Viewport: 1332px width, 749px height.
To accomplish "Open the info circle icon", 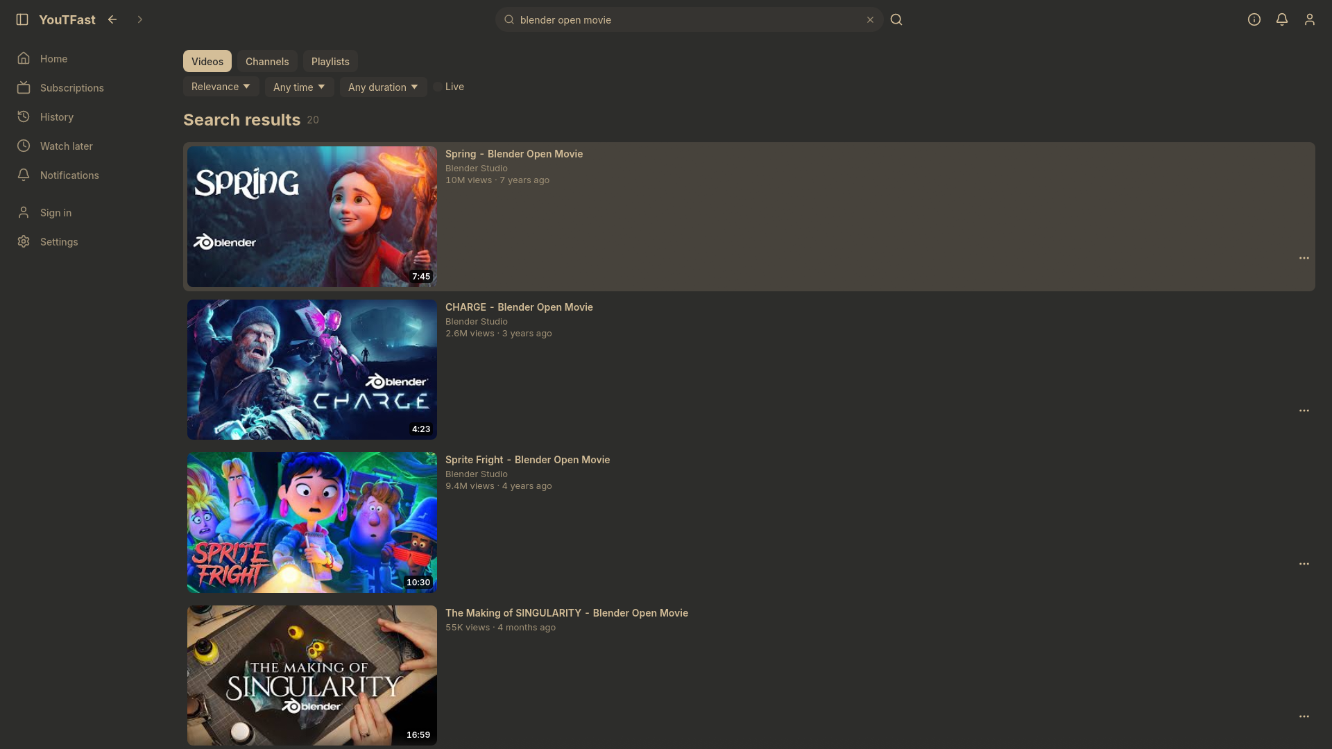I will [x=1254, y=19].
